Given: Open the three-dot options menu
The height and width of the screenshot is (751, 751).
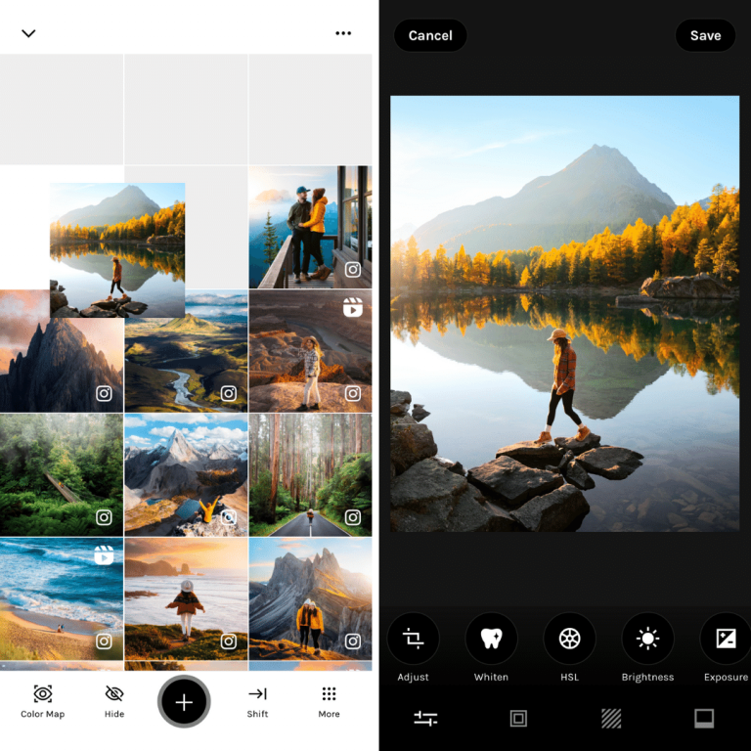Looking at the screenshot, I should 343,33.
